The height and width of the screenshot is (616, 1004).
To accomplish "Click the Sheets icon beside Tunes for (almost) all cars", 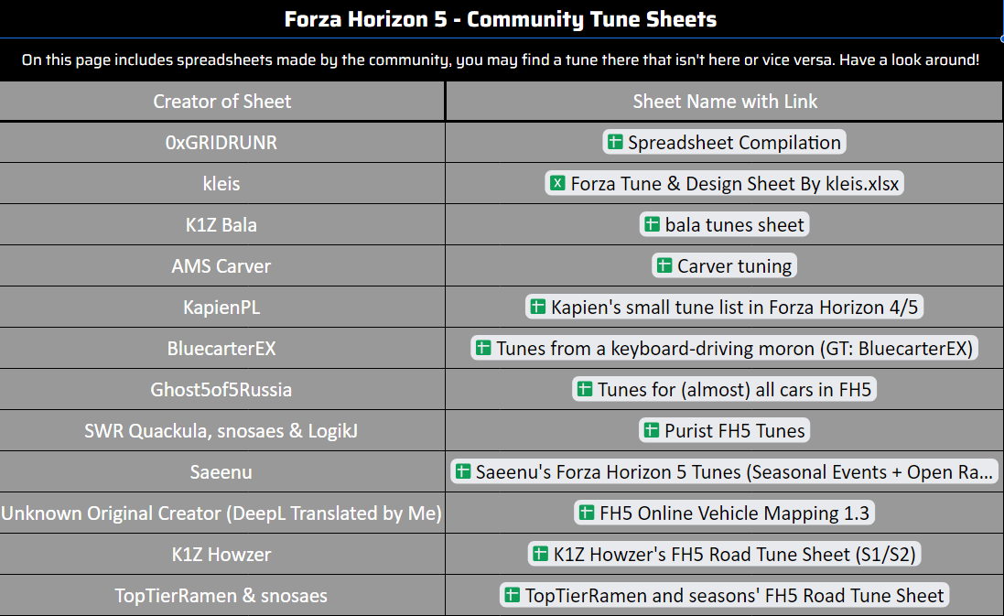I will [585, 389].
